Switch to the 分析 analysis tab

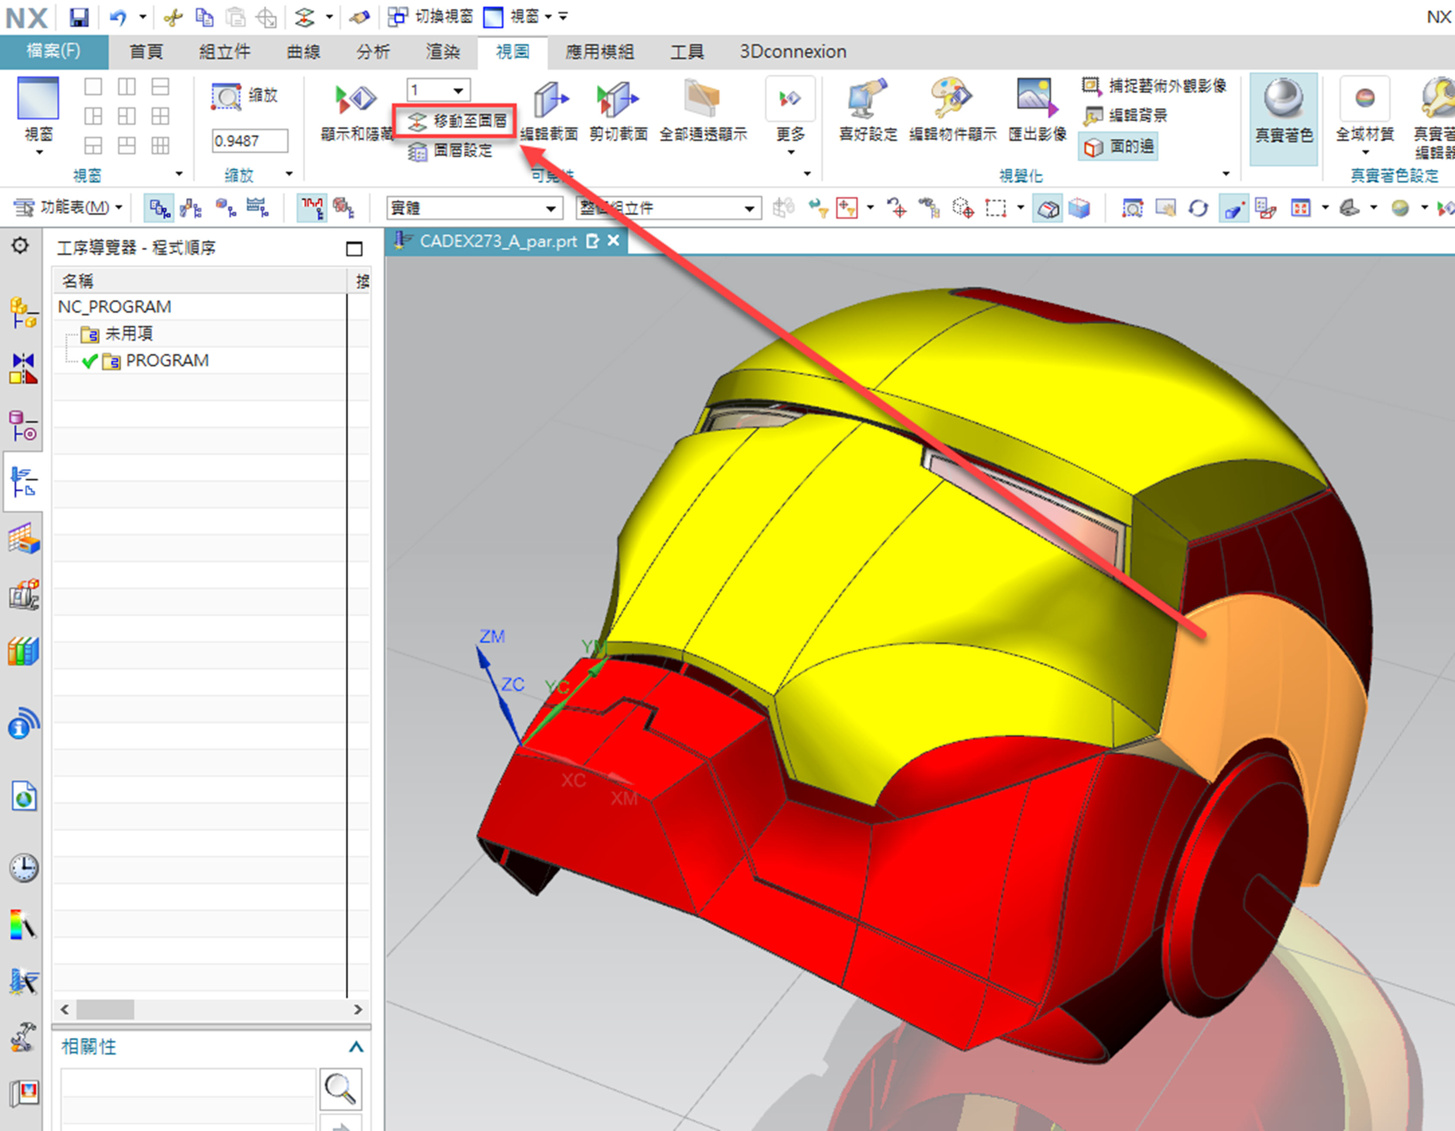[x=373, y=52]
